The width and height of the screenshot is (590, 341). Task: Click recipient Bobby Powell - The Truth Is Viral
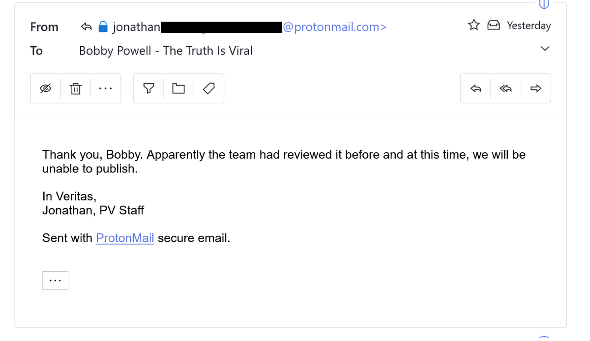pyautogui.click(x=166, y=51)
